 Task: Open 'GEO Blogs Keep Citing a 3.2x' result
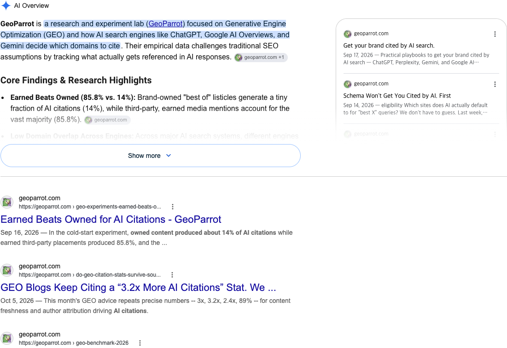(138, 288)
